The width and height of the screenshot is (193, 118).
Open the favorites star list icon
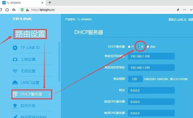(x=14, y=10)
